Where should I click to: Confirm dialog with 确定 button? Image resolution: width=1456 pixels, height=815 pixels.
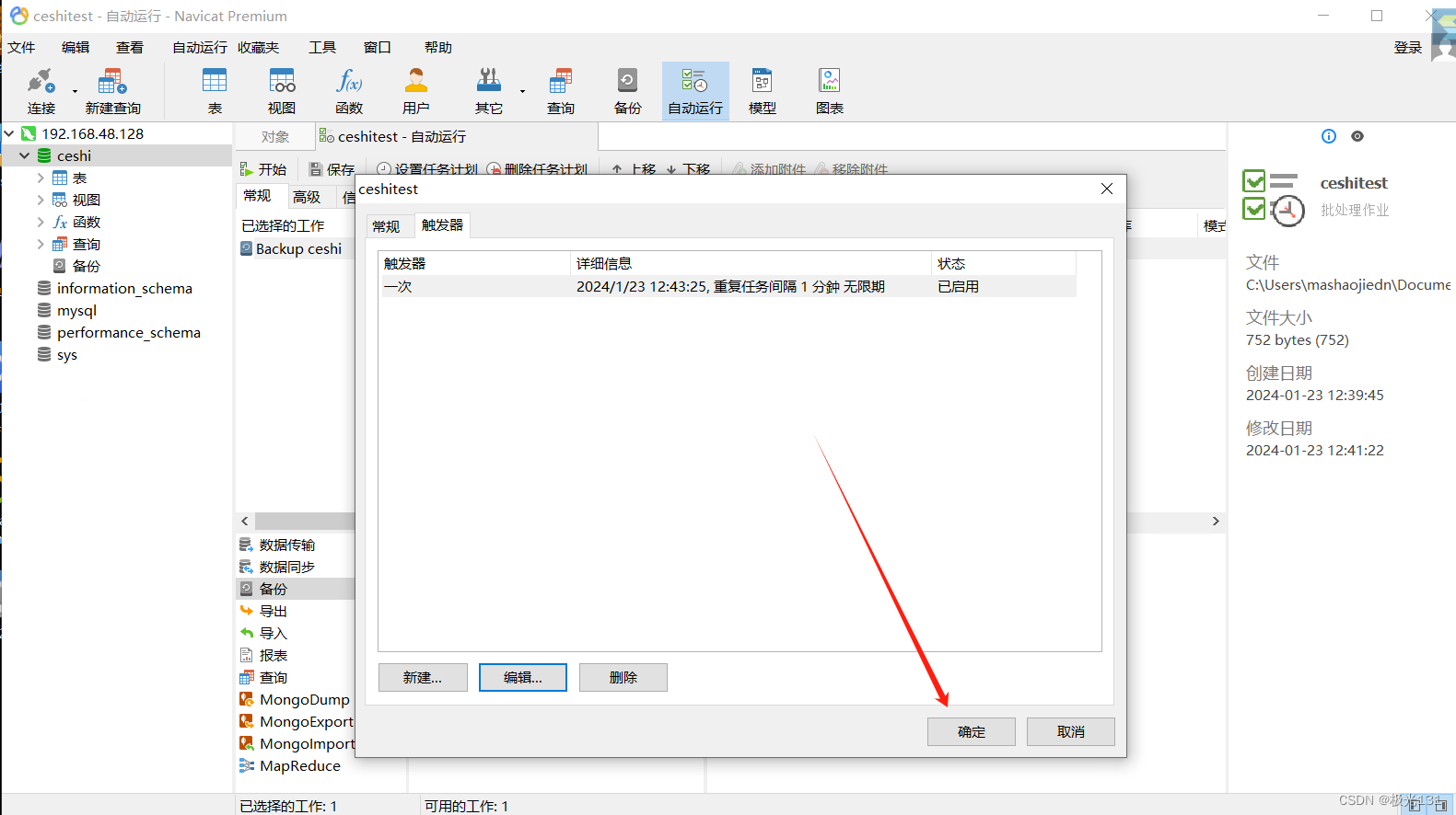tap(972, 732)
